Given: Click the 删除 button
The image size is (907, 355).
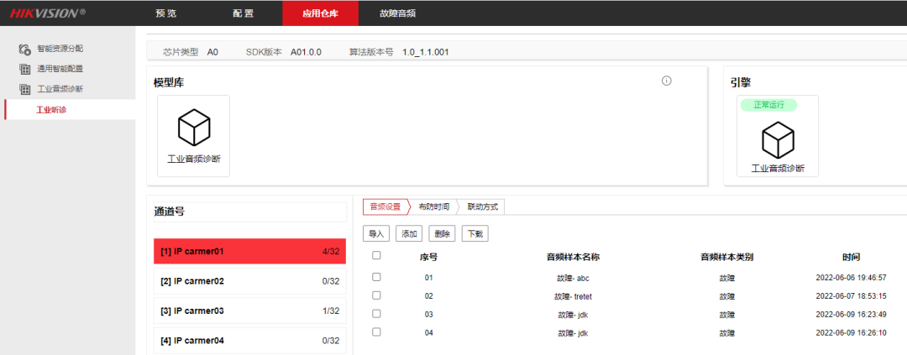Looking at the screenshot, I should click(x=442, y=234).
